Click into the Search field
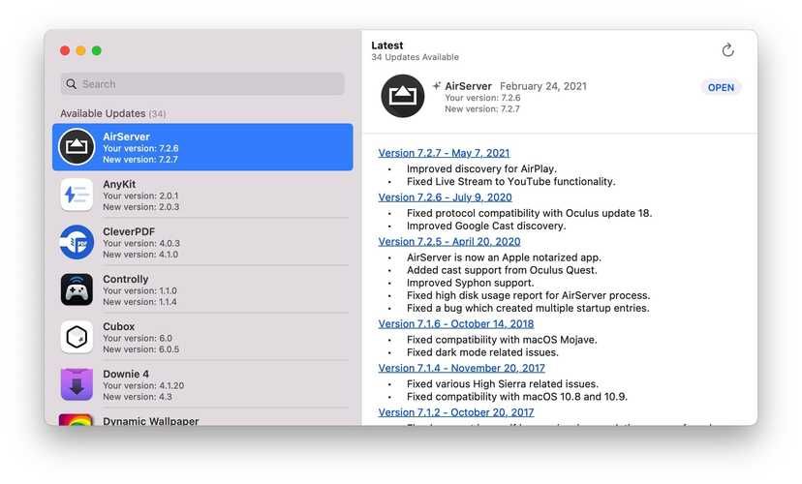 [x=202, y=84]
